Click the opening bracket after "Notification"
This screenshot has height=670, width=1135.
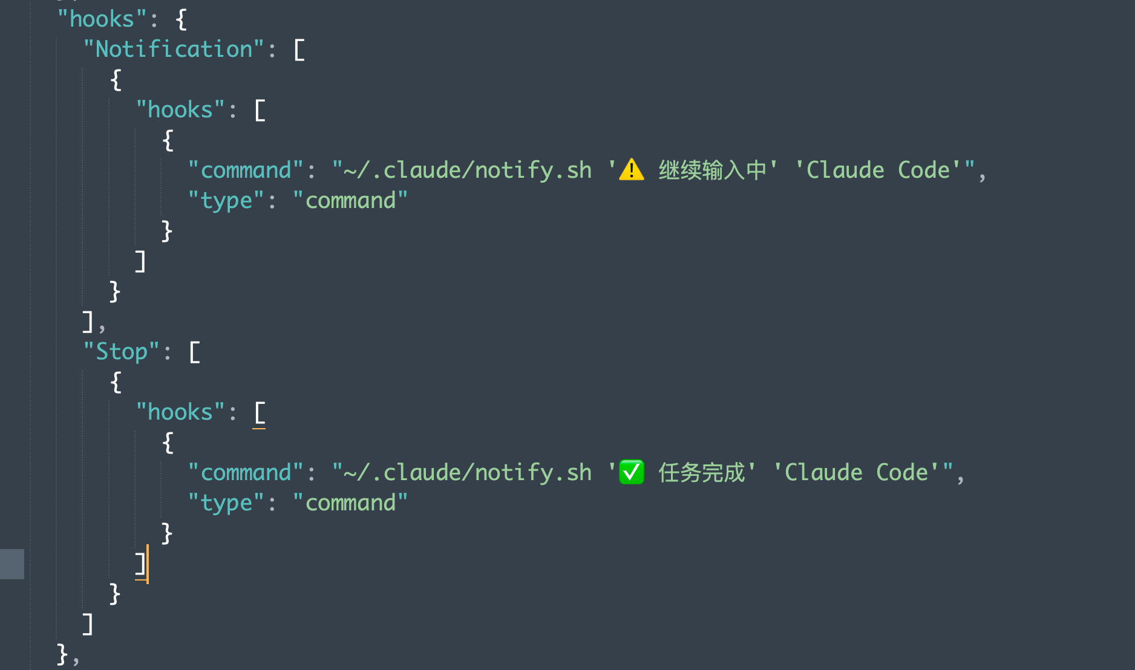(x=299, y=50)
